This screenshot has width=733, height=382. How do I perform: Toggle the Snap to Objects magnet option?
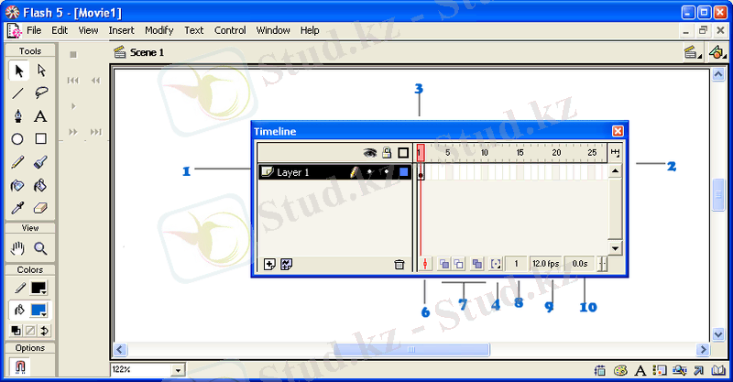click(x=19, y=366)
